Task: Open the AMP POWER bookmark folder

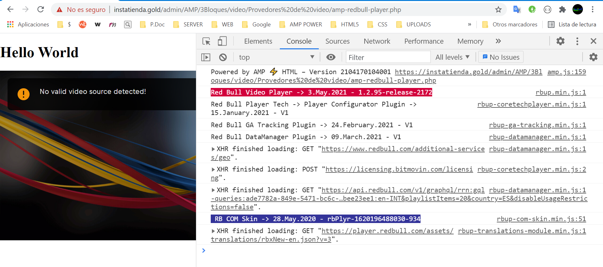Action: click(x=301, y=25)
